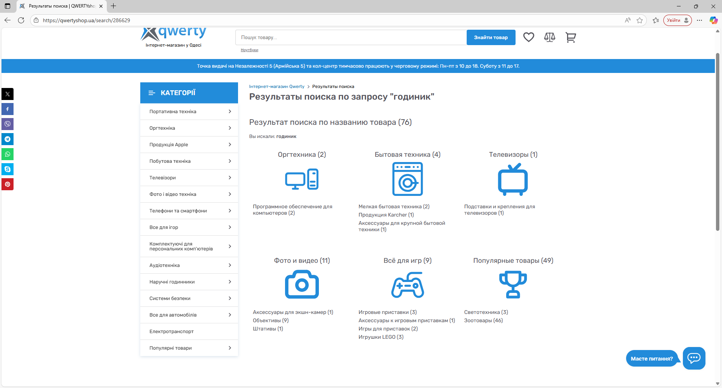Image resolution: width=722 pixels, height=388 pixels.
Task: Open the Объективы (9) link
Action: tap(270, 321)
